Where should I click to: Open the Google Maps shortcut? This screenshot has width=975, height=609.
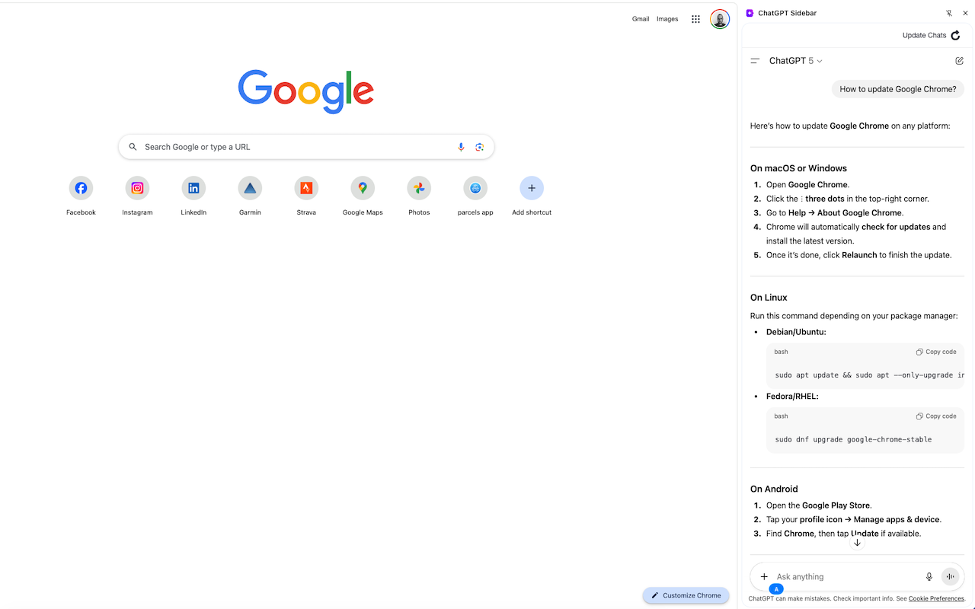pos(363,188)
